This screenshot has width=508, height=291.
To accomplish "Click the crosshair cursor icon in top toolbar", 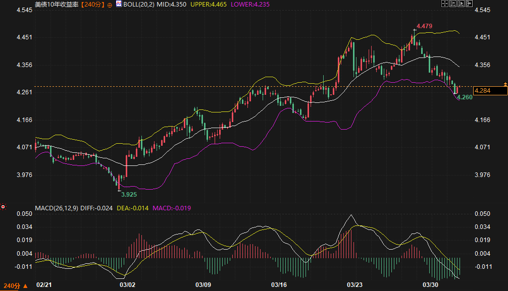I will pos(445,4).
